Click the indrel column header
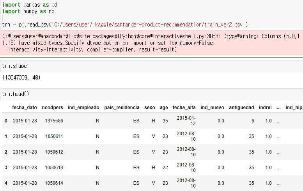The height and width of the screenshot is (191, 303). [265, 108]
